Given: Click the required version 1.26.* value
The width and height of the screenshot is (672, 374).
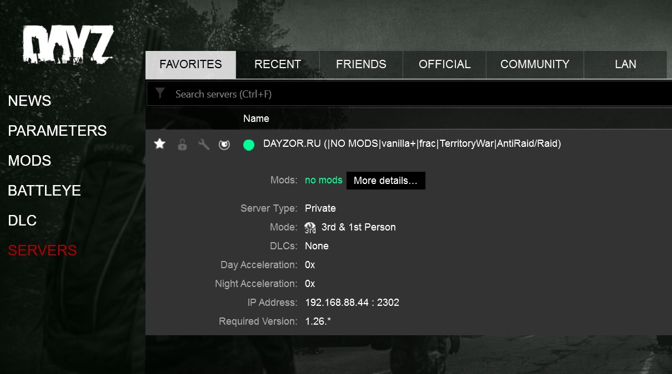Looking at the screenshot, I should point(318,321).
